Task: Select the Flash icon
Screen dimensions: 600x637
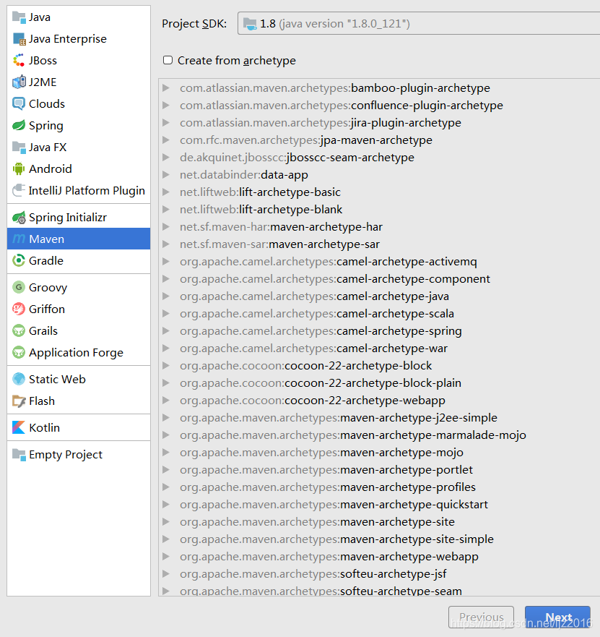Action: (19, 401)
